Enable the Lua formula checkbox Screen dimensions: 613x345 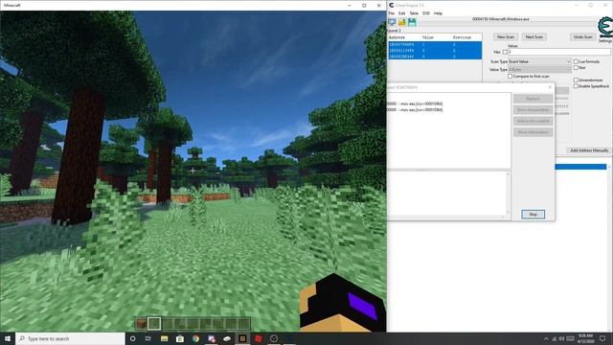tap(576, 61)
